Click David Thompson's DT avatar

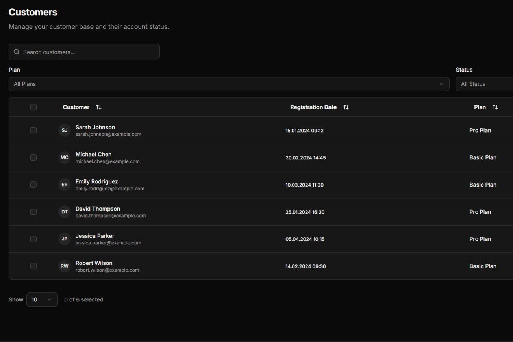[65, 212]
